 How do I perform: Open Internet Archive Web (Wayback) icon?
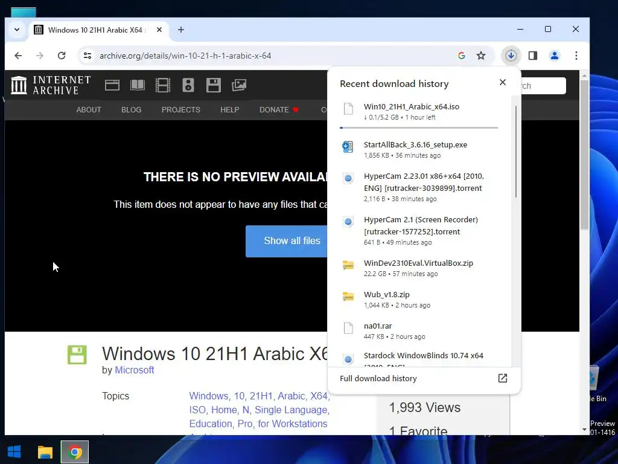[112, 85]
